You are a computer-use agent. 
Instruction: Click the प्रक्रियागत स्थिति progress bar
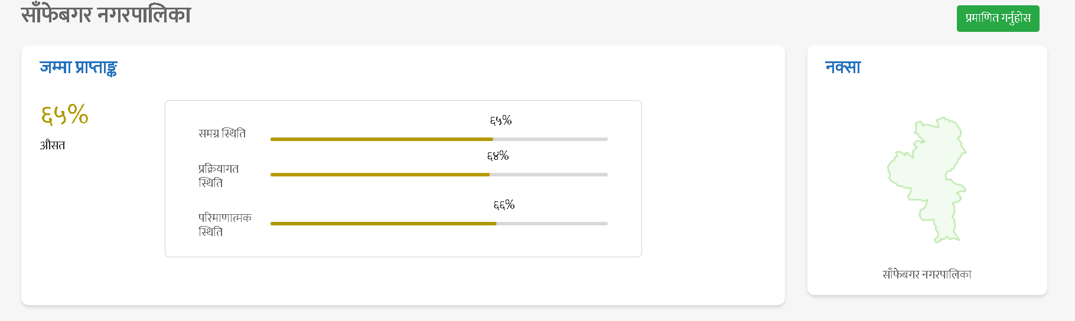click(x=439, y=175)
